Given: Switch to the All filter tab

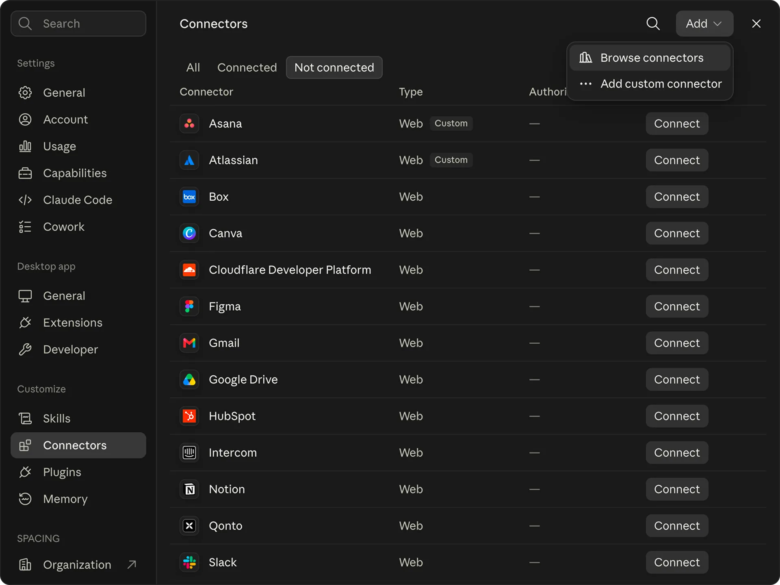Looking at the screenshot, I should pyautogui.click(x=193, y=67).
